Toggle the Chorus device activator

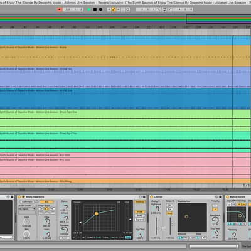point(152,197)
